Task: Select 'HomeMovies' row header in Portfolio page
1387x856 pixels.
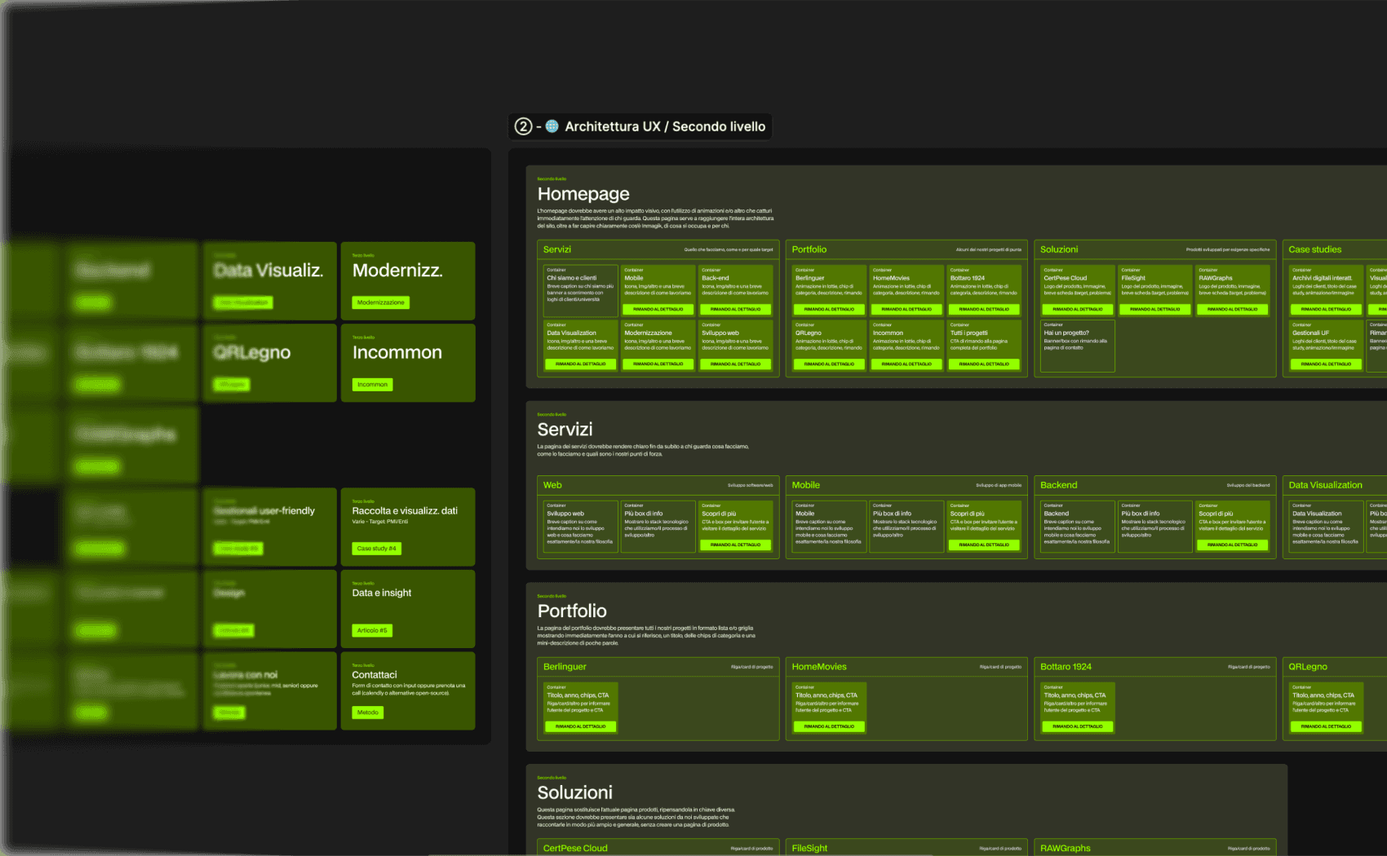Action: point(819,667)
